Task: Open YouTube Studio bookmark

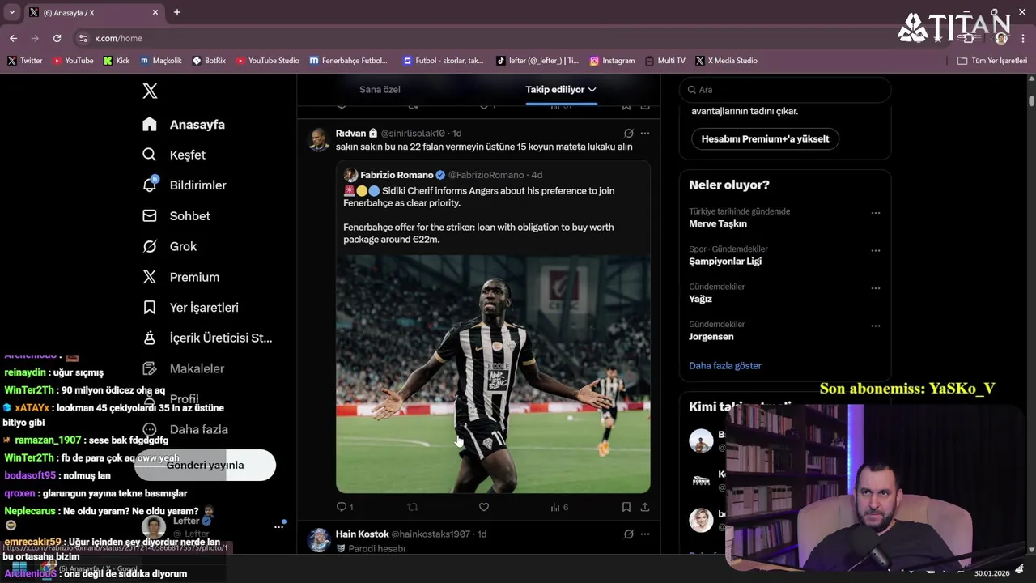Action: point(267,61)
